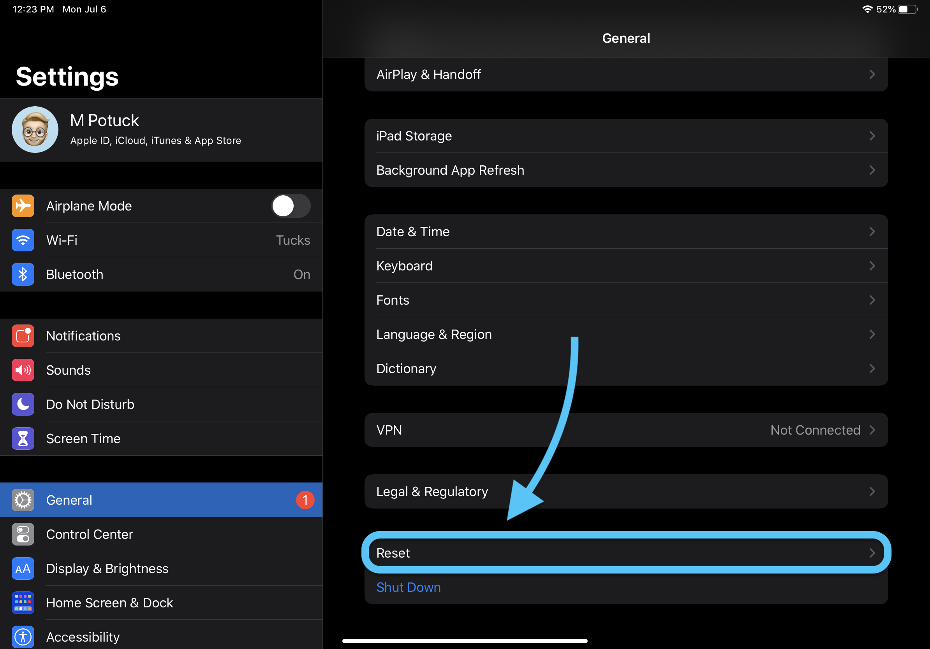This screenshot has width=930, height=649.
Task: Select Display & Brightness in sidebar
Action: [107, 568]
